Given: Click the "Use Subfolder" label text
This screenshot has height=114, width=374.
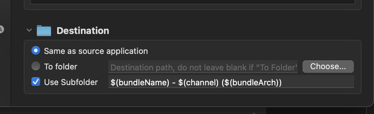Looking at the screenshot, I should [71, 82].
